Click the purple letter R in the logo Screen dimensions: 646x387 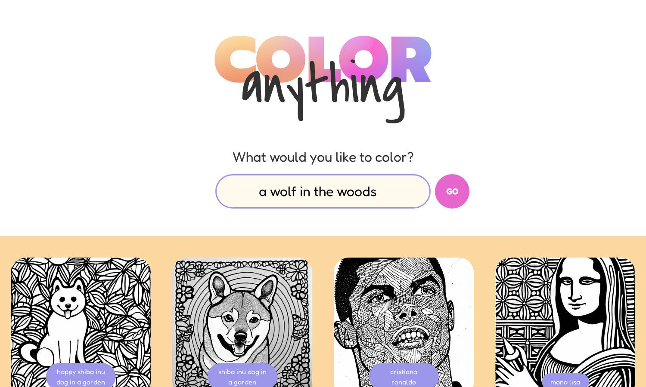[410, 60]
